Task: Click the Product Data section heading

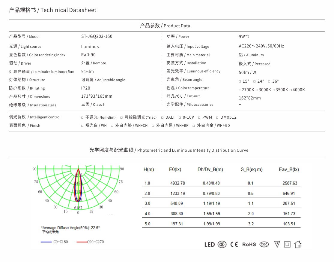Action: click(165, 26)
